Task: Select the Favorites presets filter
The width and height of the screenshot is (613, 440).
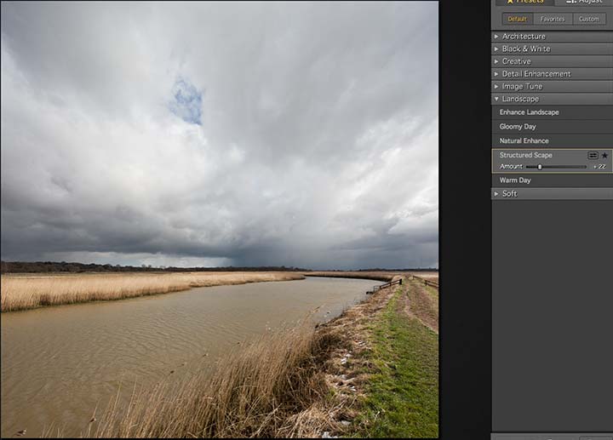Action: click(553, 19)
